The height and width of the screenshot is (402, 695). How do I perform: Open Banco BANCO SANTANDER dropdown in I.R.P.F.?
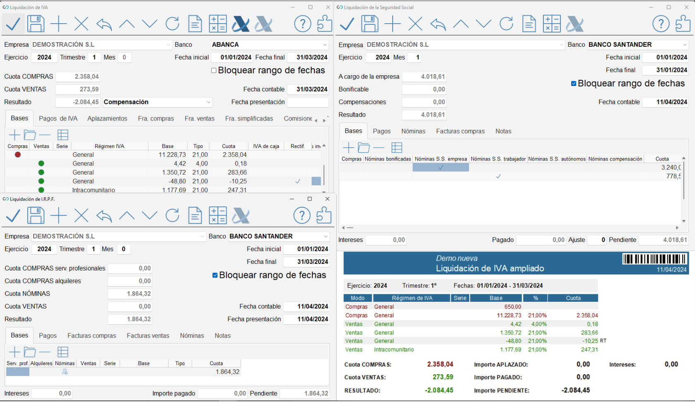[326, 237]
